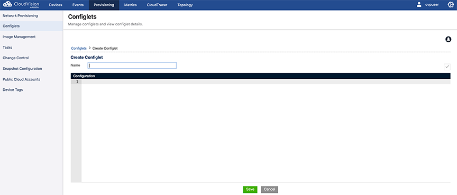Open the Devices tab

56,5
